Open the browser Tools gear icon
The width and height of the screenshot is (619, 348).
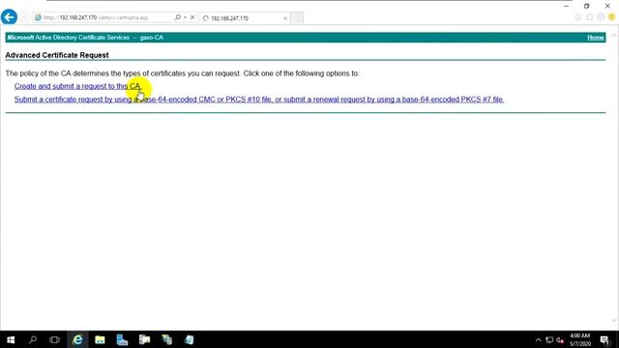pyautogui.click(x=601, y=17)
